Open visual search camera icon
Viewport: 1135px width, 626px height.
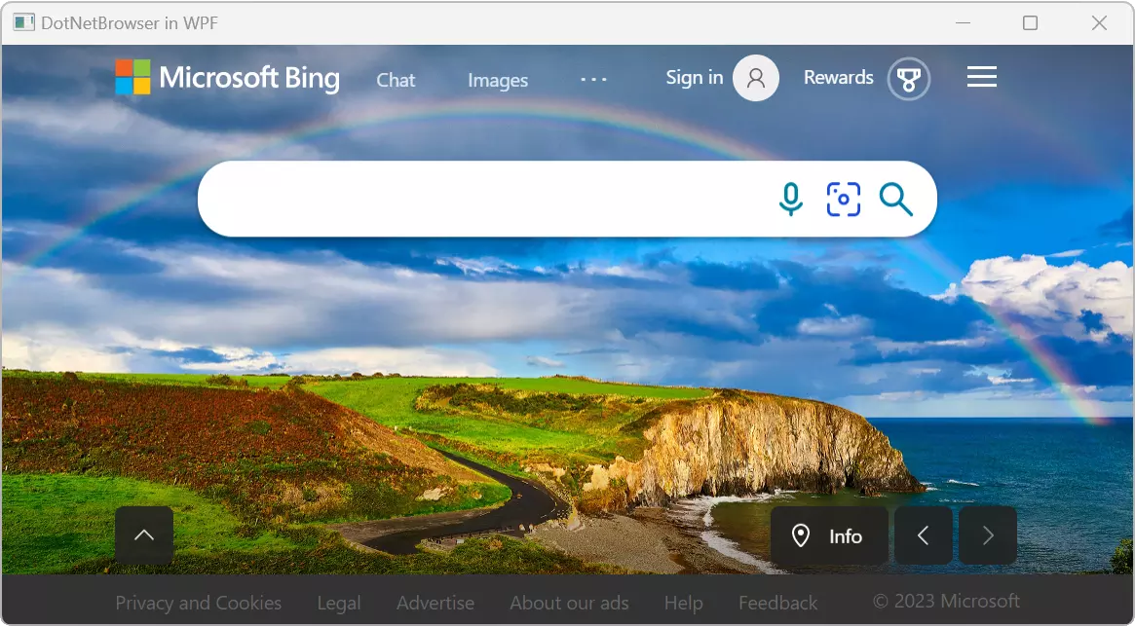tap(844, 199)
